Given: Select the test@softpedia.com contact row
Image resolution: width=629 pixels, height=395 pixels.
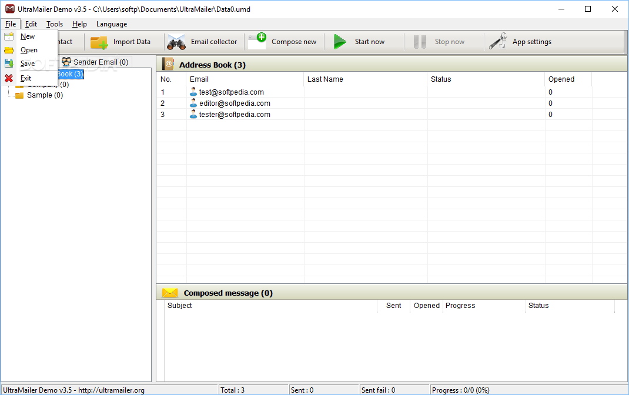Looking at the screenshot, I should click(391, 92).
